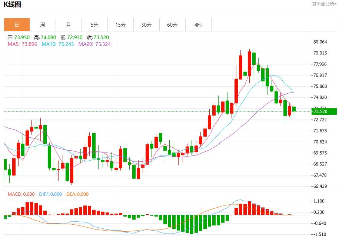Viewport: 339px width, 238px height.
Task: Select the 30分 interval tab
Action: 146,25
